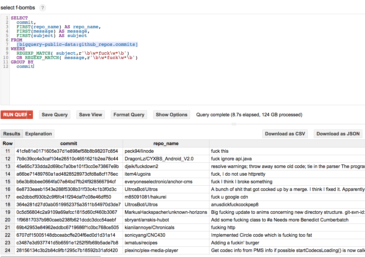The image size is (365, 257).
Task: Click the commit column header
Action: [69, 143]
